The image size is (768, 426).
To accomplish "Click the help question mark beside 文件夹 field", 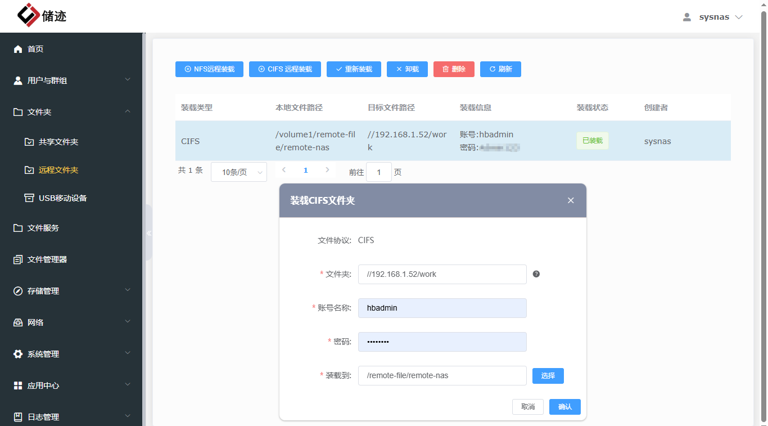I will tap(536, 274).
